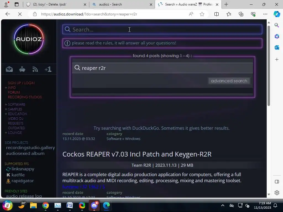This screenshot has width=283, height=212.
Task: Click the reaper r2r search query field
Action: pos(162,68)
